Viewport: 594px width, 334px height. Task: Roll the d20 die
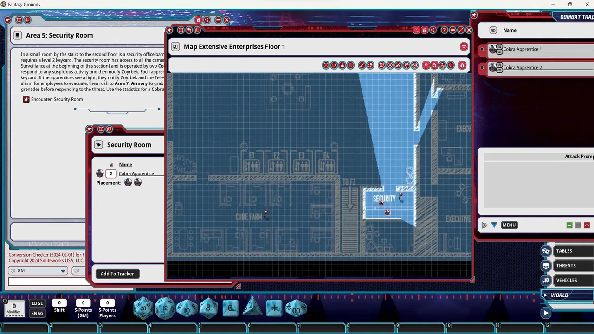coord(143,308)
